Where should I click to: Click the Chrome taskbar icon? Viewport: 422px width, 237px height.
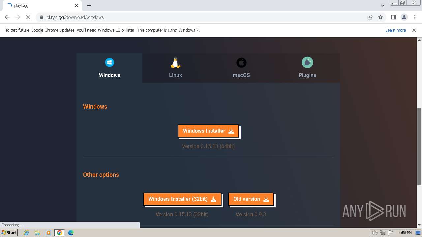click(60, 233)
